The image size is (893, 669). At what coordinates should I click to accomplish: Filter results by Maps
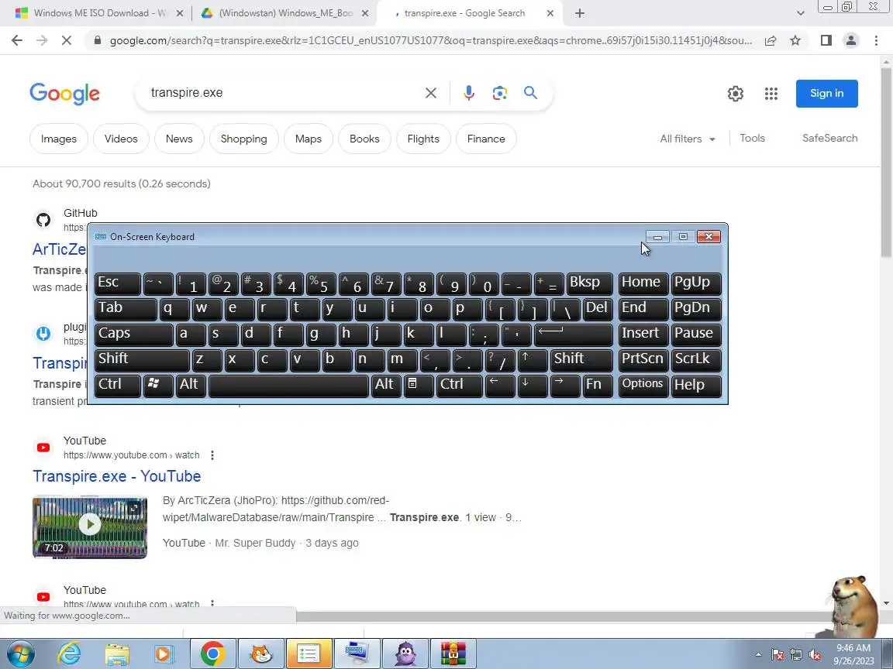(x=308, y=139)
